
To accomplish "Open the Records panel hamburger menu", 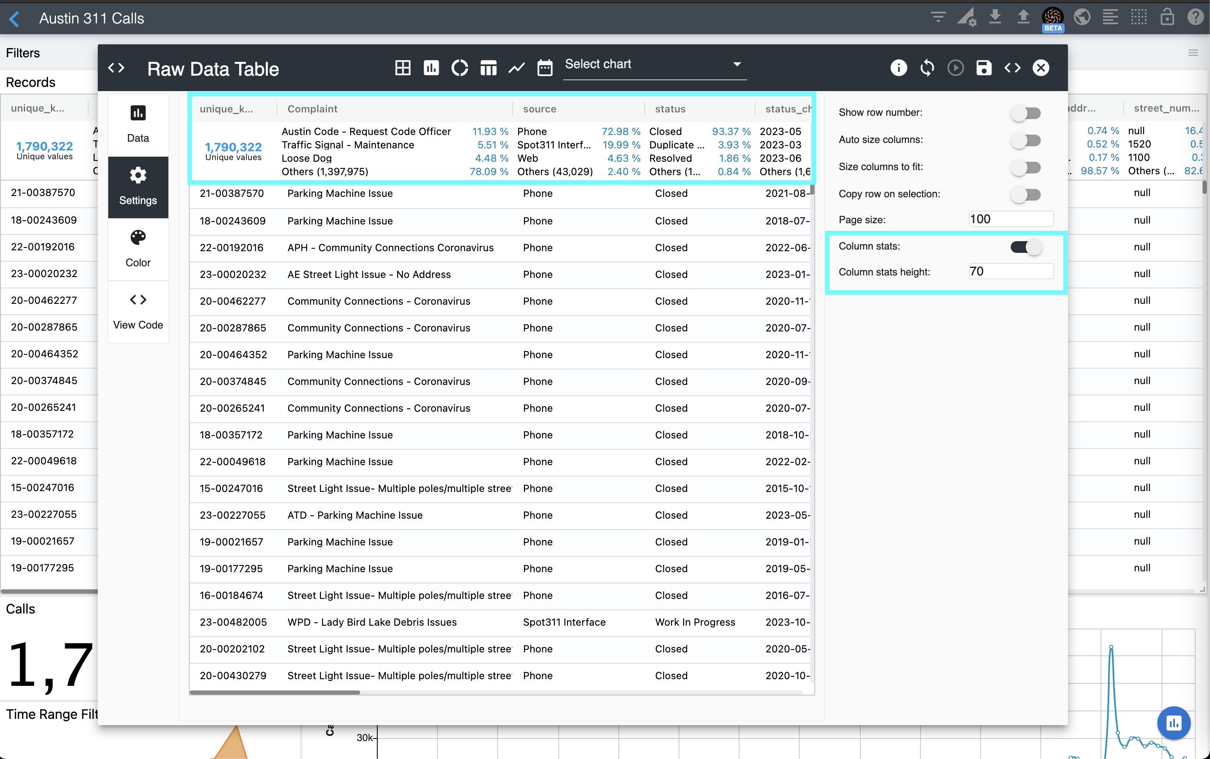I will [1193, 53].
